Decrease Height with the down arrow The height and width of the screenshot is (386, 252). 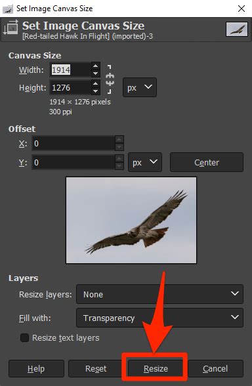pyautogui.click(x=96, y=91)
